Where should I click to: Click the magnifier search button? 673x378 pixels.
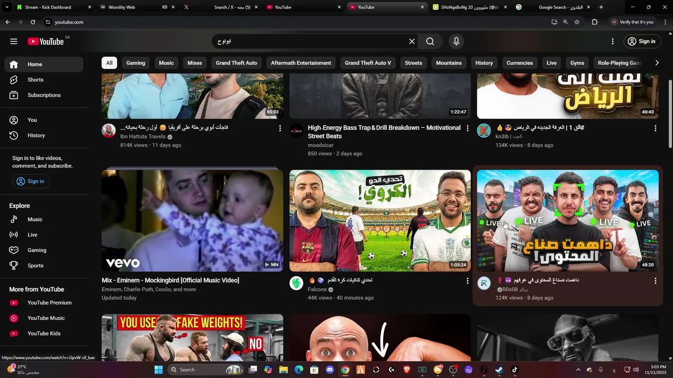(x=430, y=41)
